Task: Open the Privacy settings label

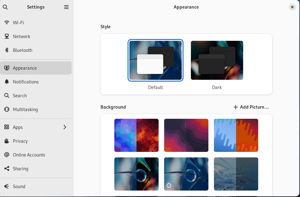Action: [20, 141]
